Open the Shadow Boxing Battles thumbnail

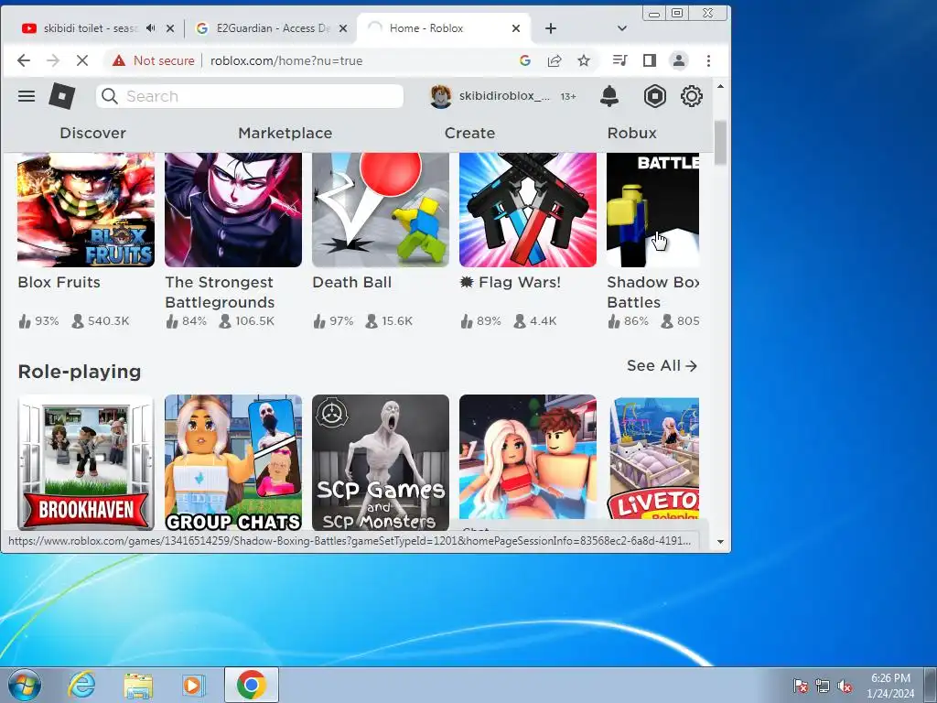652,210
